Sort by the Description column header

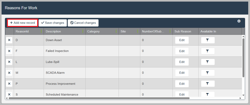click(x=53, y=31)
